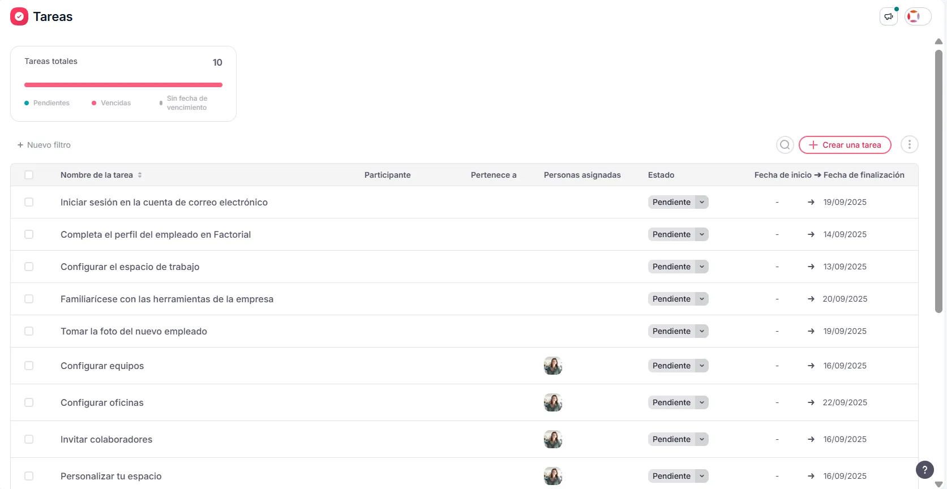This screenshot has height=489, width=947.
Task: Check the Configurar el espacio de trabajo task
Action: click(29, 267)
